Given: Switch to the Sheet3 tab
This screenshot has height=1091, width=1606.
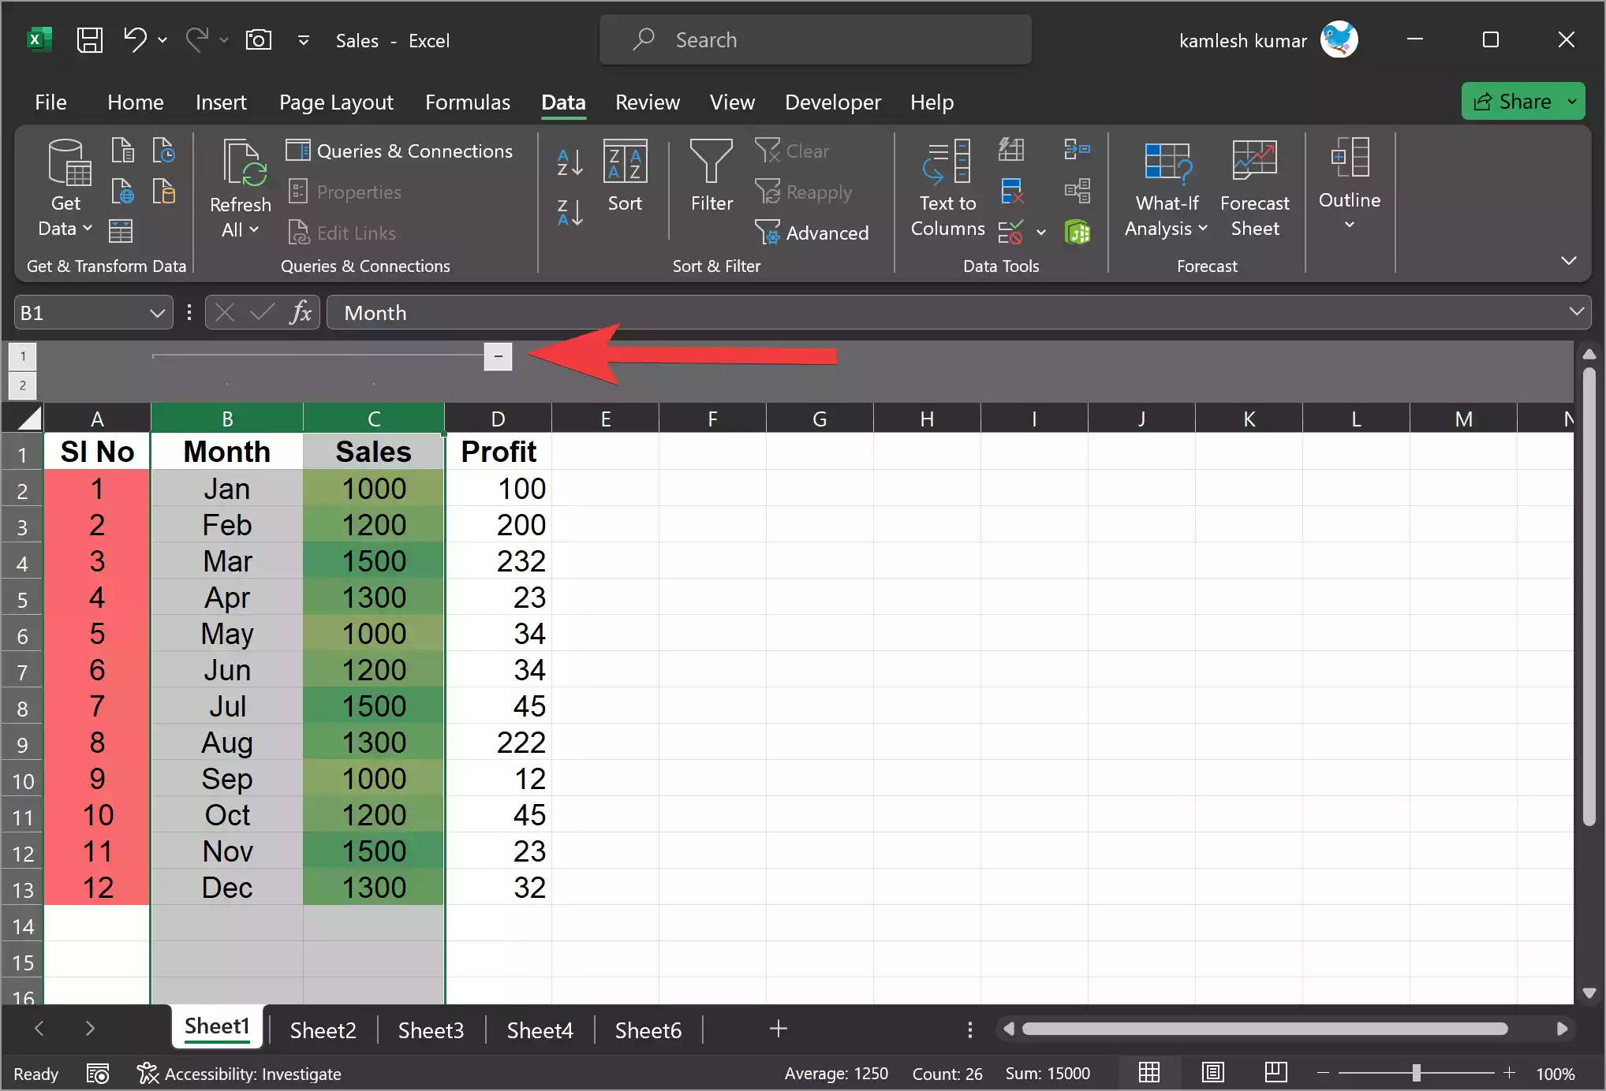Looking at the screenshot, I should point(431,1030).
